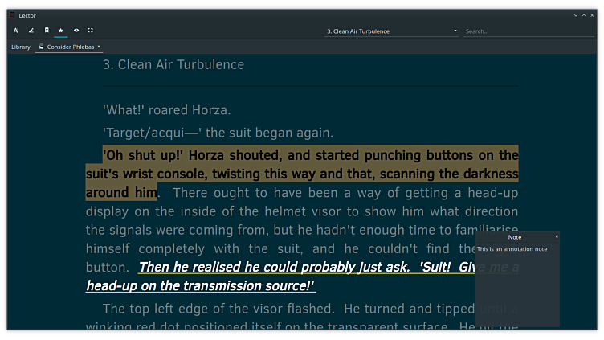Click the Note popup title bar
The height and width of the screenshot is (340, 604).
514,237
